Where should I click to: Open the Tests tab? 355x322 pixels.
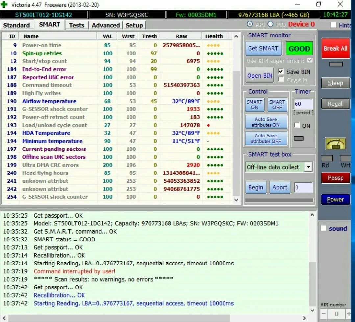[77, 25]
